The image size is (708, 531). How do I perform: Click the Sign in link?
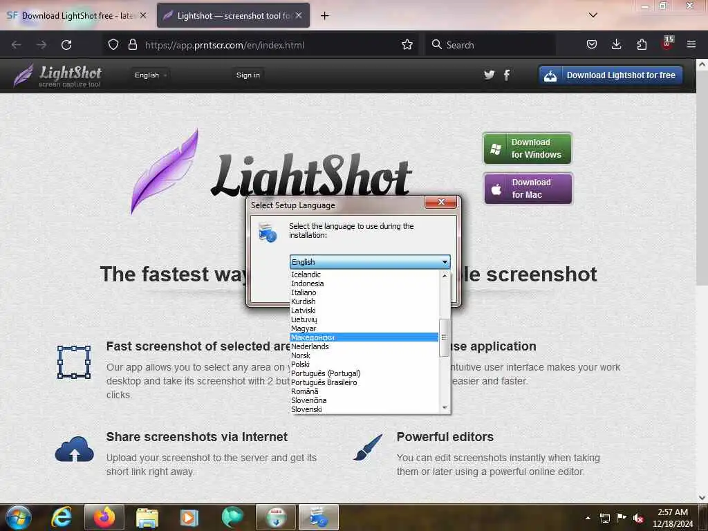(248, 75)
